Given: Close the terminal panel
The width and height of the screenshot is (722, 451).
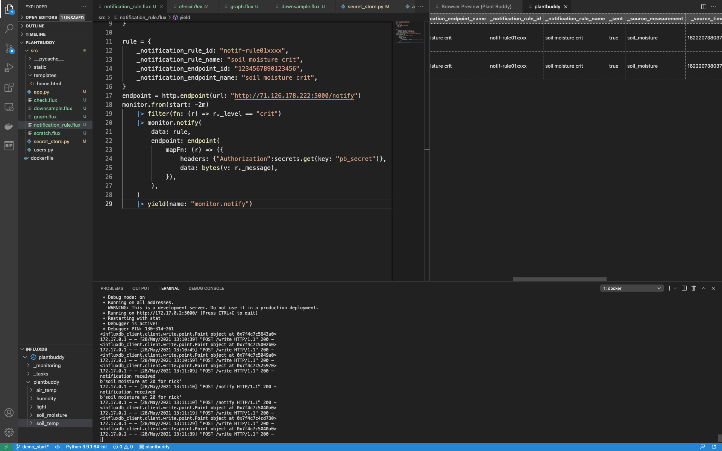Looking at the screenshot, I should click(x=713, y=288).
